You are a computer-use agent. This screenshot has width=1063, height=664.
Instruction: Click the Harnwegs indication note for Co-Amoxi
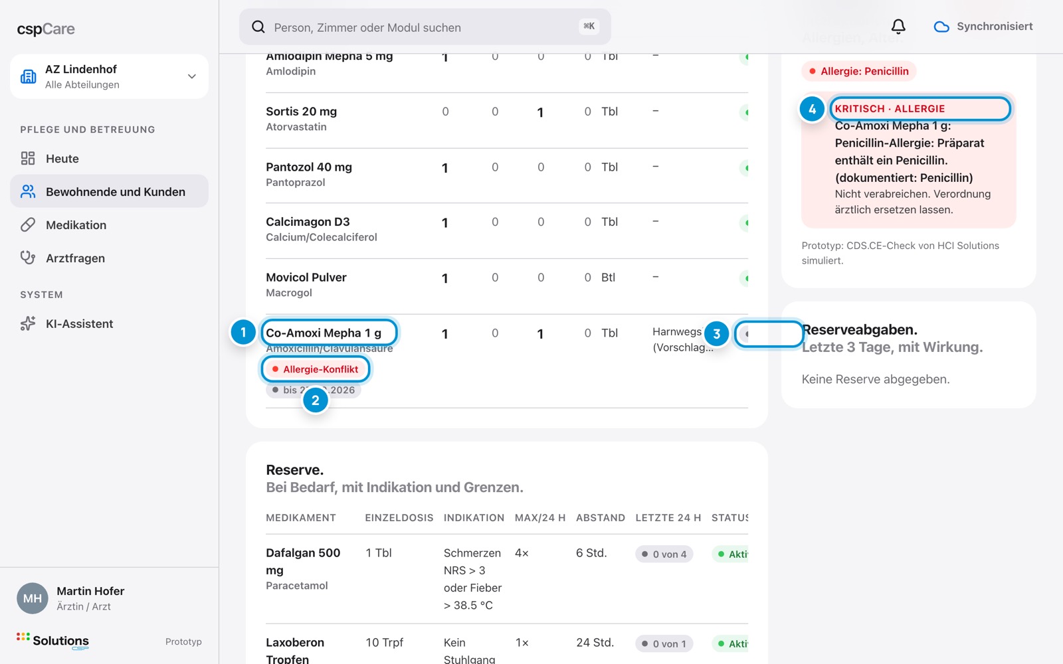(x=683, y=339)
